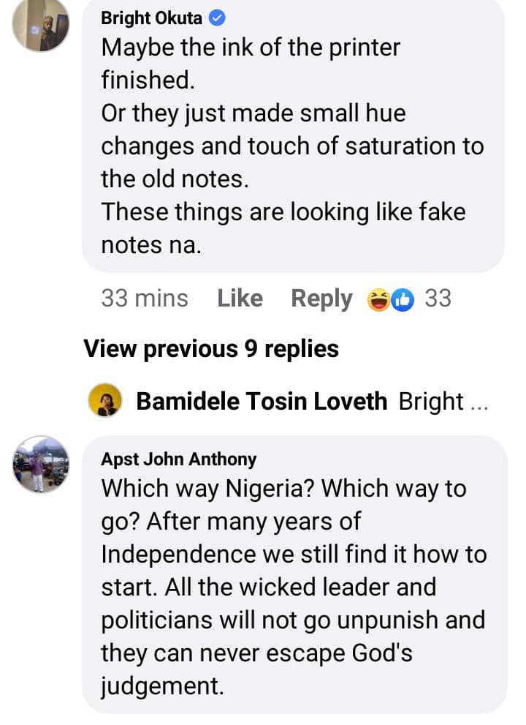Expand View previous 9 replies
The width and height of the screenshot is (526, 725).
coord(211,349)
